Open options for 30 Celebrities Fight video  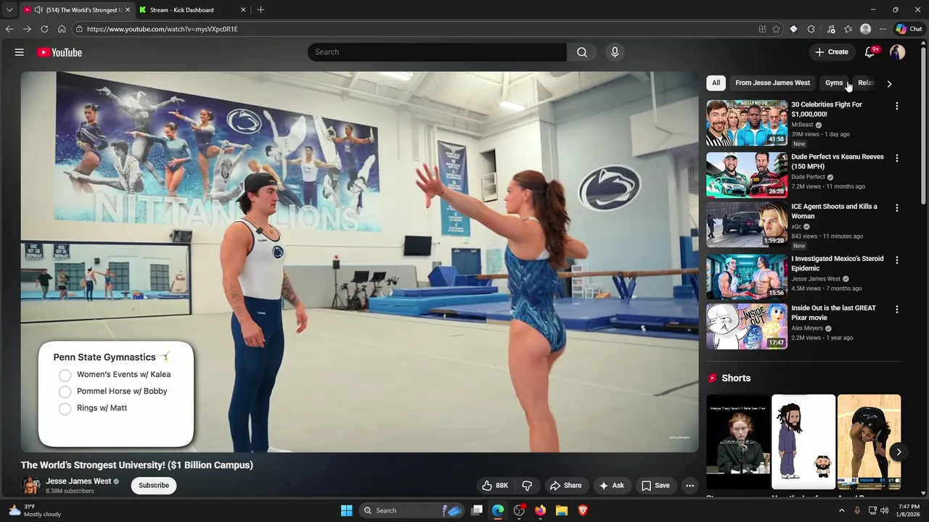897,106
